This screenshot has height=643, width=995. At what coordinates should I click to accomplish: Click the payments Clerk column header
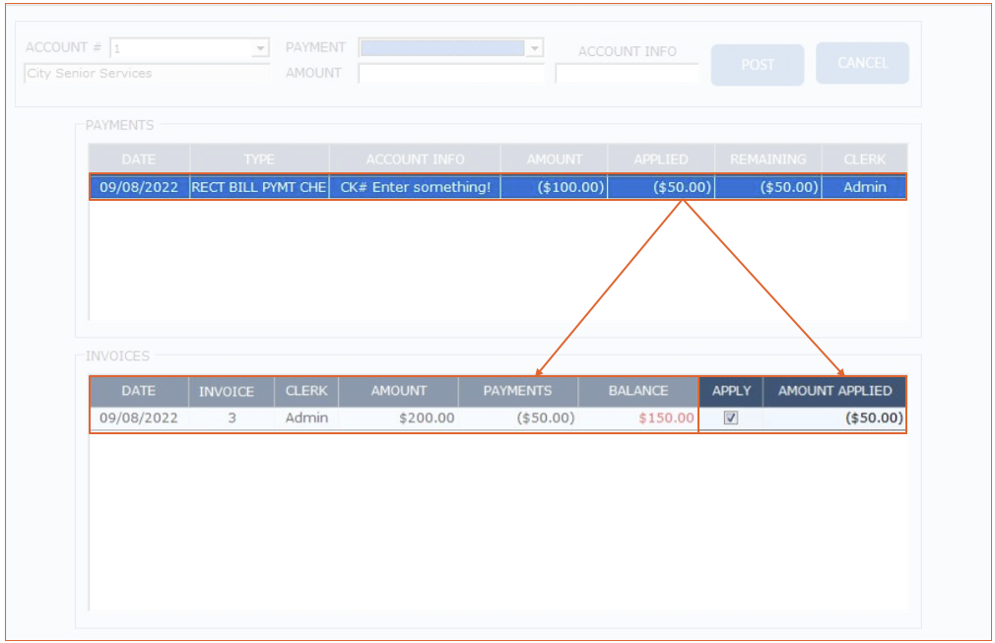click(864, 159)
